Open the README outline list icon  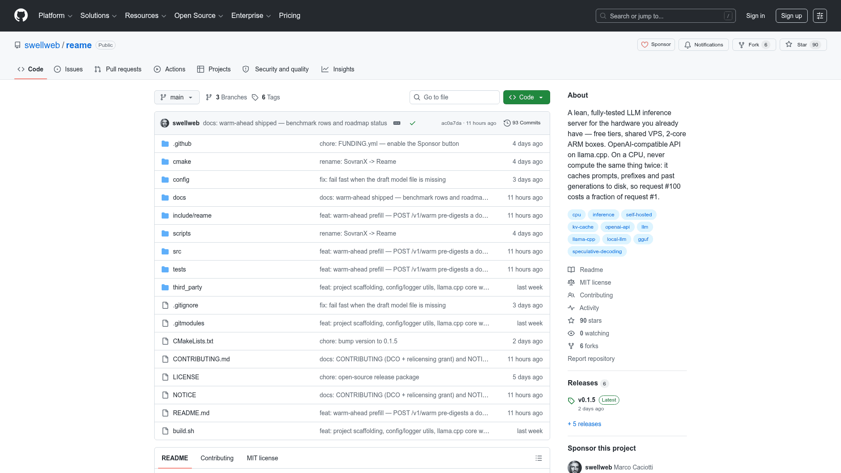[x=539, y=458]
